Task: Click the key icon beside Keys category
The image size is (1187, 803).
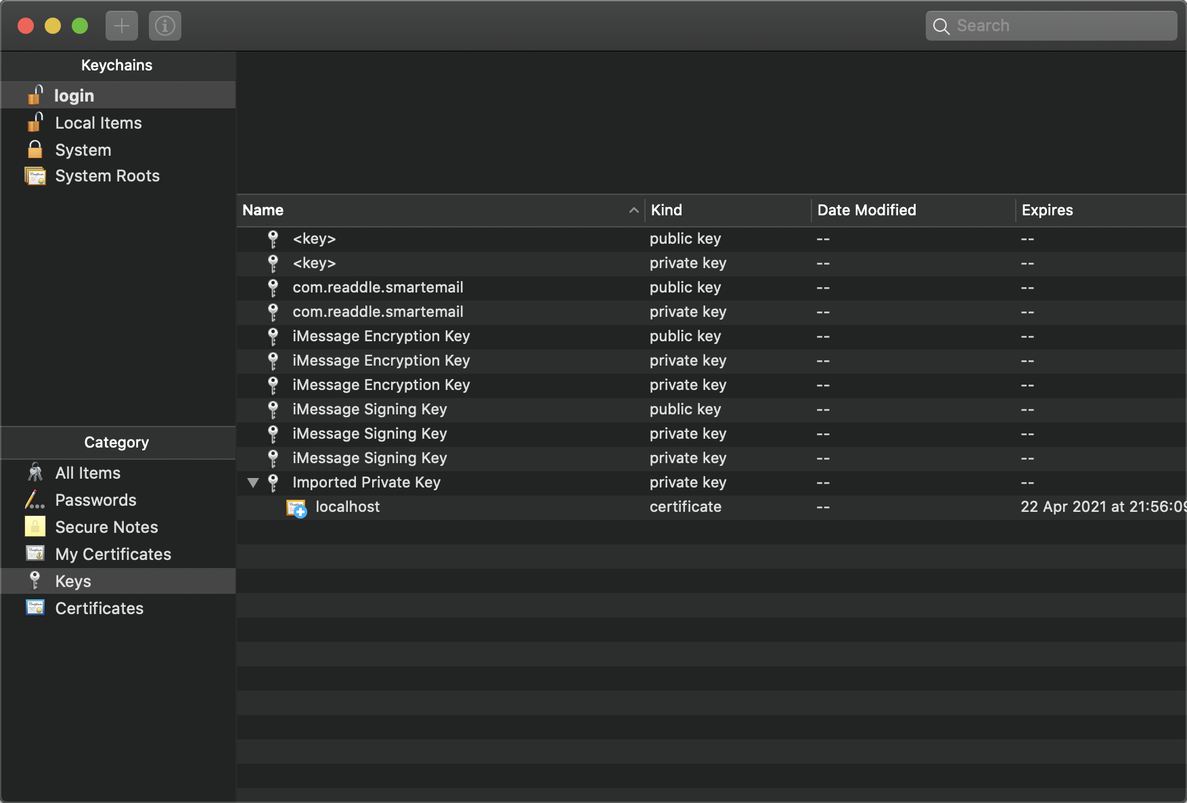Action: click(35, 580)
